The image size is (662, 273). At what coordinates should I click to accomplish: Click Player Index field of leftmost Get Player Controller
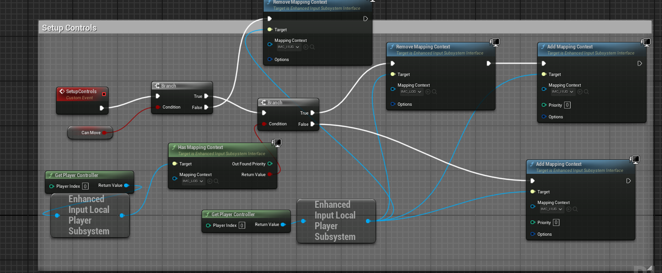coord(85,186)
